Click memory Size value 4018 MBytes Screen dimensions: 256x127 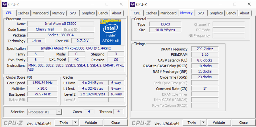point(165,30)
